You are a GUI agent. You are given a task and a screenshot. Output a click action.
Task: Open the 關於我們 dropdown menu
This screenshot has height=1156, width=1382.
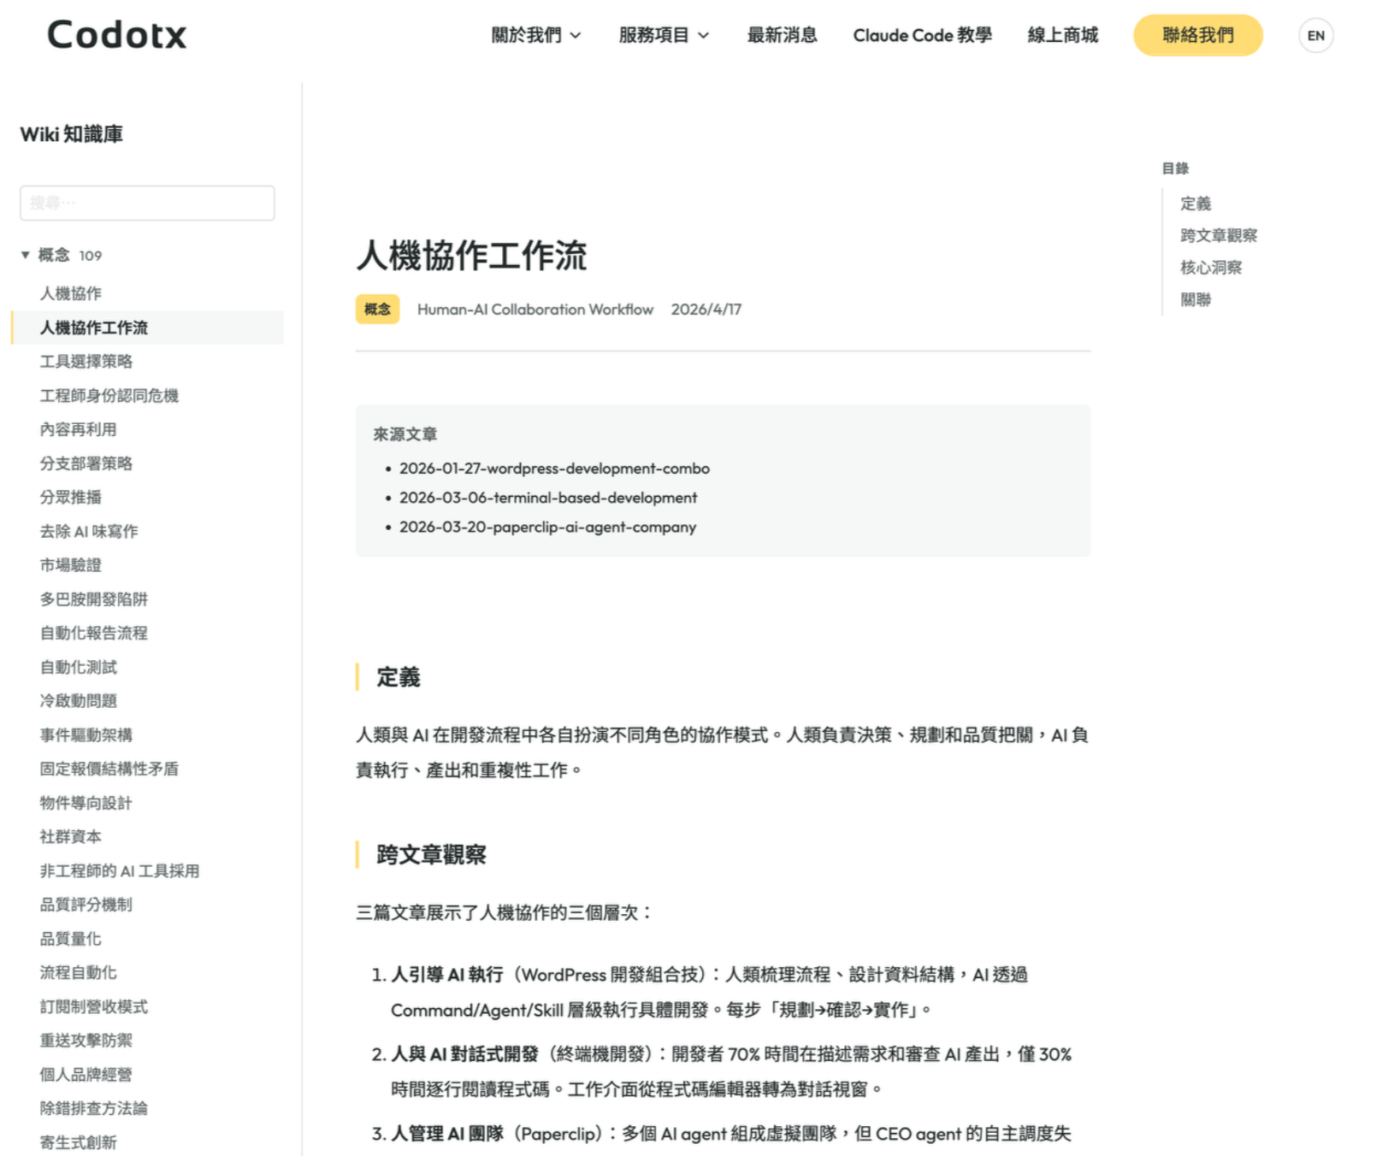click(535, 35)
